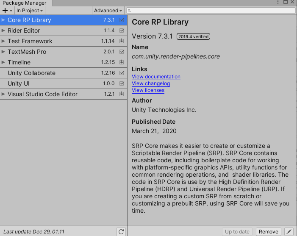Click the installed checkmark icon for Unity UI

[x=122, y=83]
